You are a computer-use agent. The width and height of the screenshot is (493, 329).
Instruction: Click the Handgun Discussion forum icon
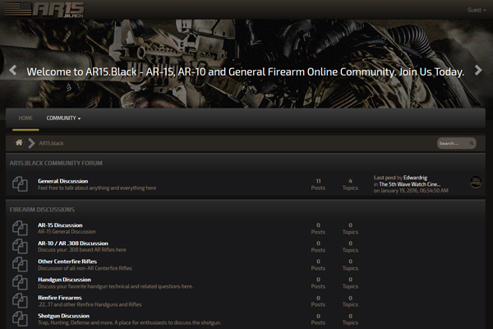(x=20, y=283)
